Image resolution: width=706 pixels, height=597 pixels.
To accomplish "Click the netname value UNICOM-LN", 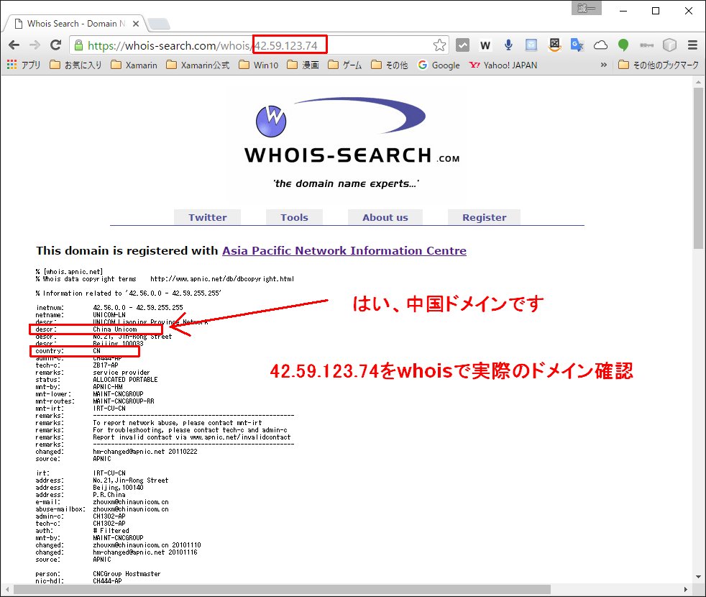I will pos(109,315).
